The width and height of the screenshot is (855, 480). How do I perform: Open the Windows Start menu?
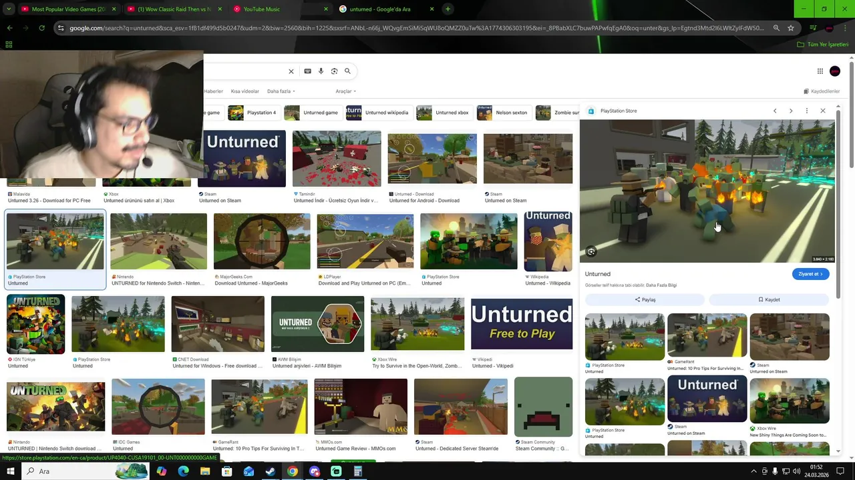(10, 471)
